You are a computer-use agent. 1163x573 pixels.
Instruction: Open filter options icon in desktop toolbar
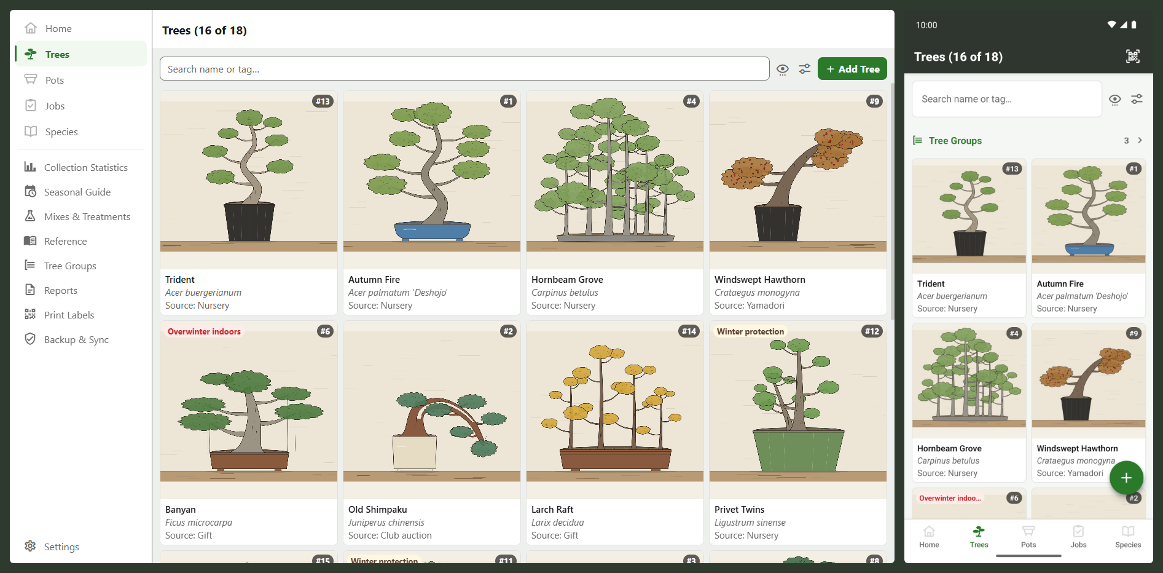coord(804,69)
